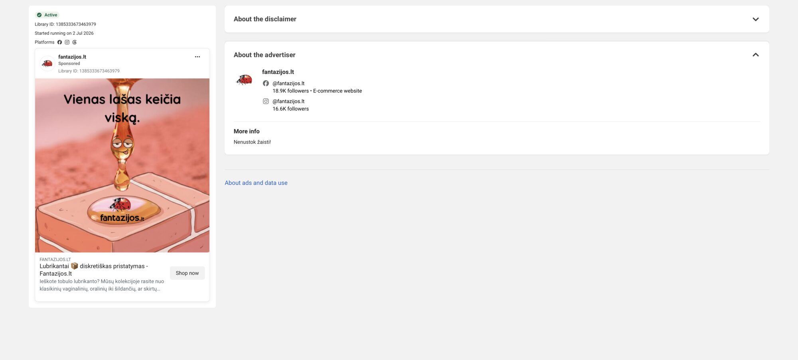The height and width of the screenshot is (360, 798).
Task: Collapse the About the advertiser section
Action: [x=755, y=55]
